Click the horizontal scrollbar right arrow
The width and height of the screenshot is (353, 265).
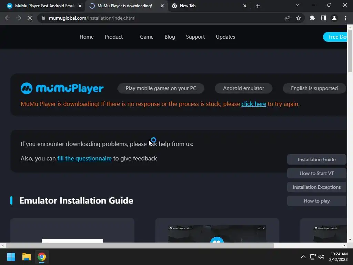(x=344, y=245)
